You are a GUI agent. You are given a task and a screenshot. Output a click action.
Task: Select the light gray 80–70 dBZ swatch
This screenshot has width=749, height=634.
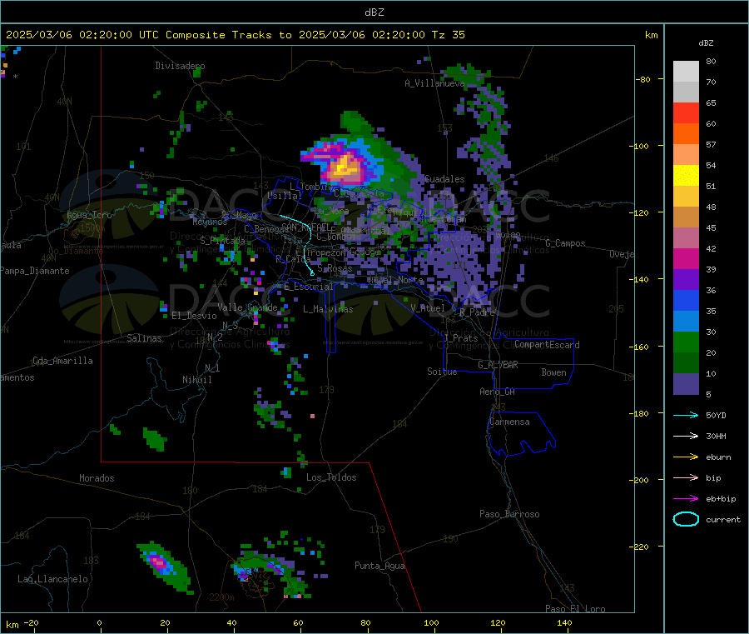click(x=686, y=72)
